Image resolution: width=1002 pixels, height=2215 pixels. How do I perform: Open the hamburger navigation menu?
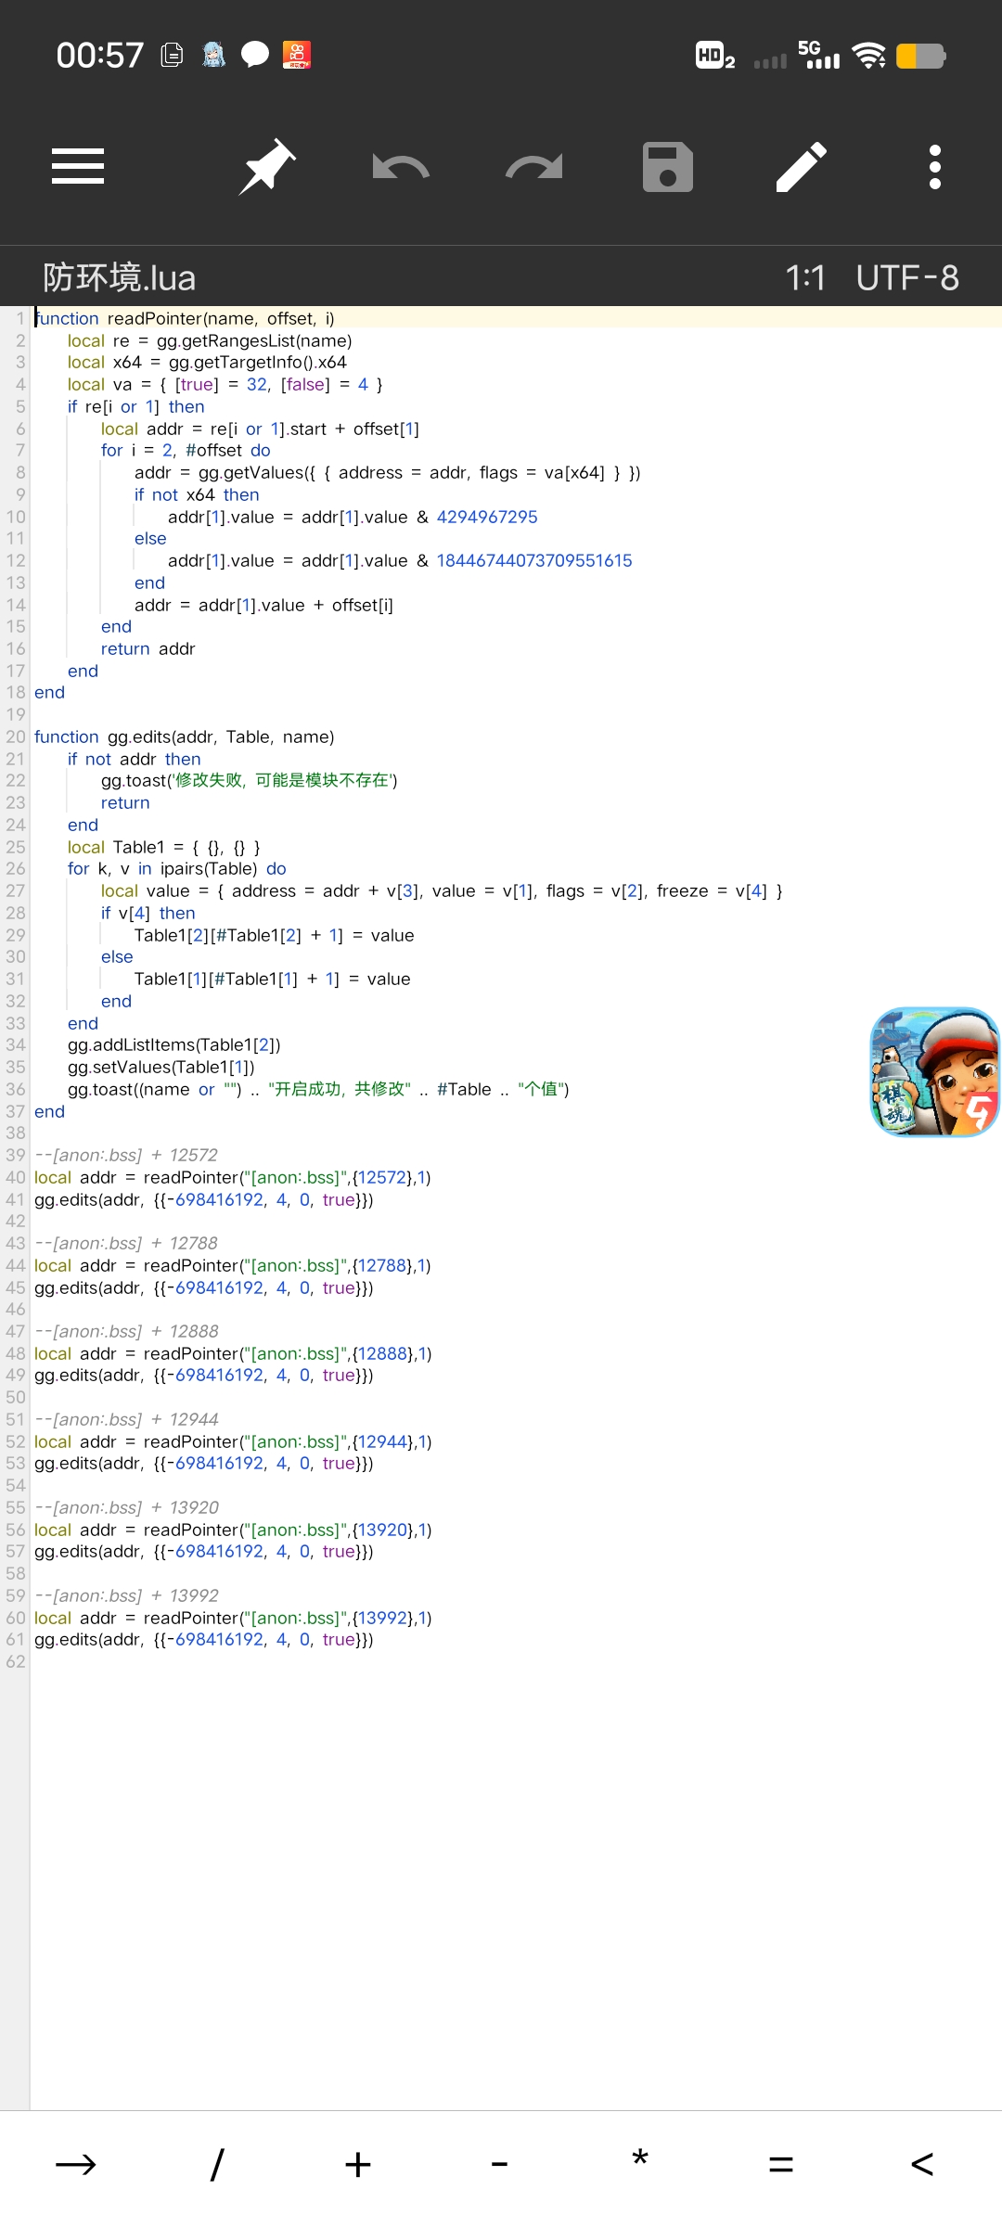tap(78, 167)
